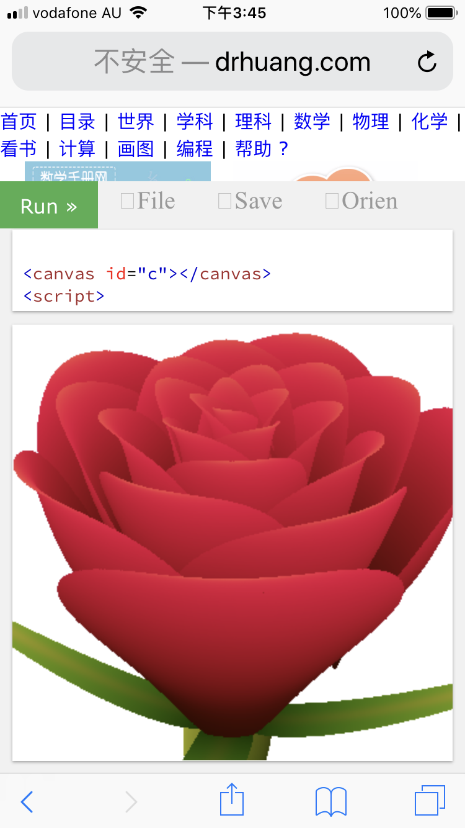Open the Safari share sheet icon

pyautogui.click(x=232, y=800)
